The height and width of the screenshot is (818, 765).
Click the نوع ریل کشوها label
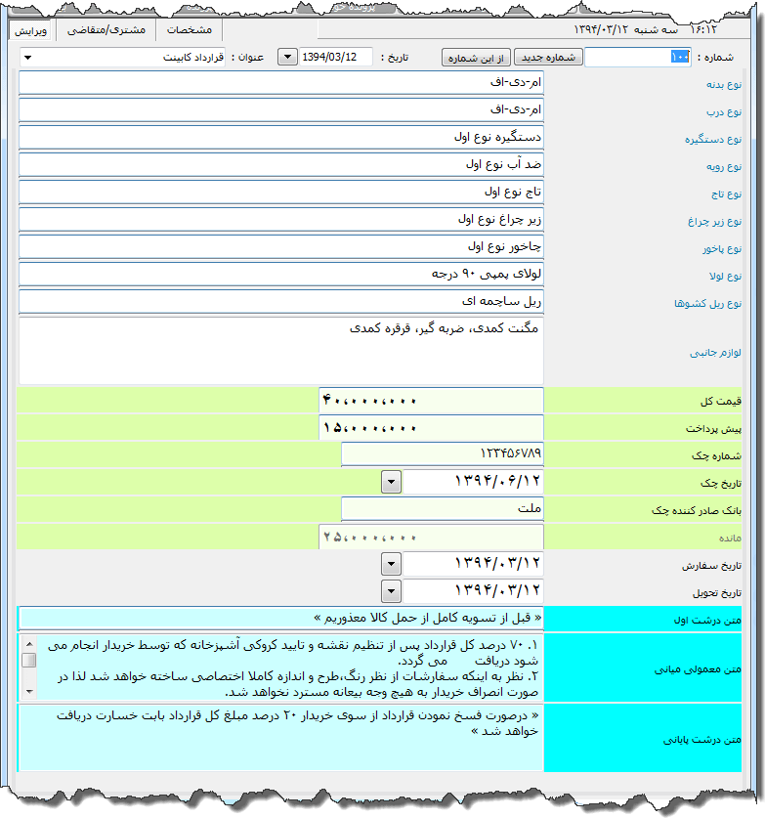707,304
